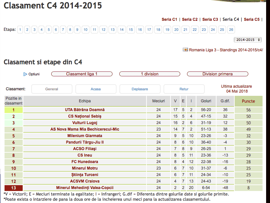Select the Acasa standings tab
This screenshot has width=270, height=203.
96,89
